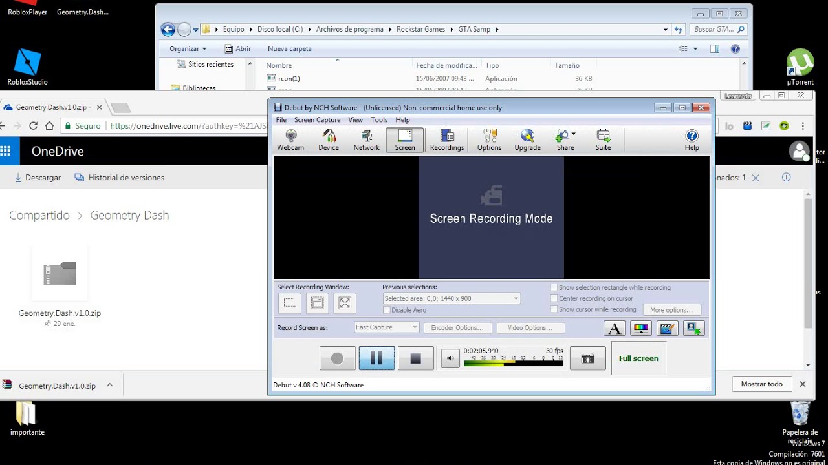
Task: Open Debut Options from the toolbar
Action: 489,140
